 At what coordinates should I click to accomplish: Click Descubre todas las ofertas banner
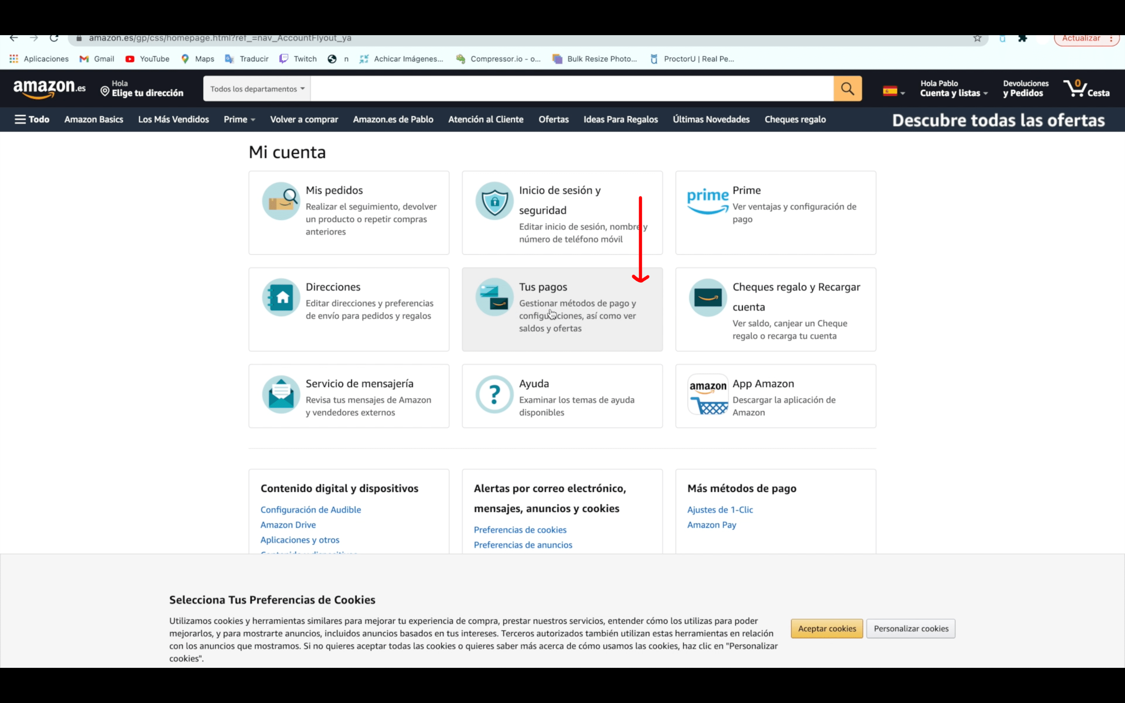pyautogui.click(x=998, y=121)
